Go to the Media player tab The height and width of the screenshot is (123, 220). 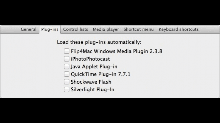[x=106, y=29]
